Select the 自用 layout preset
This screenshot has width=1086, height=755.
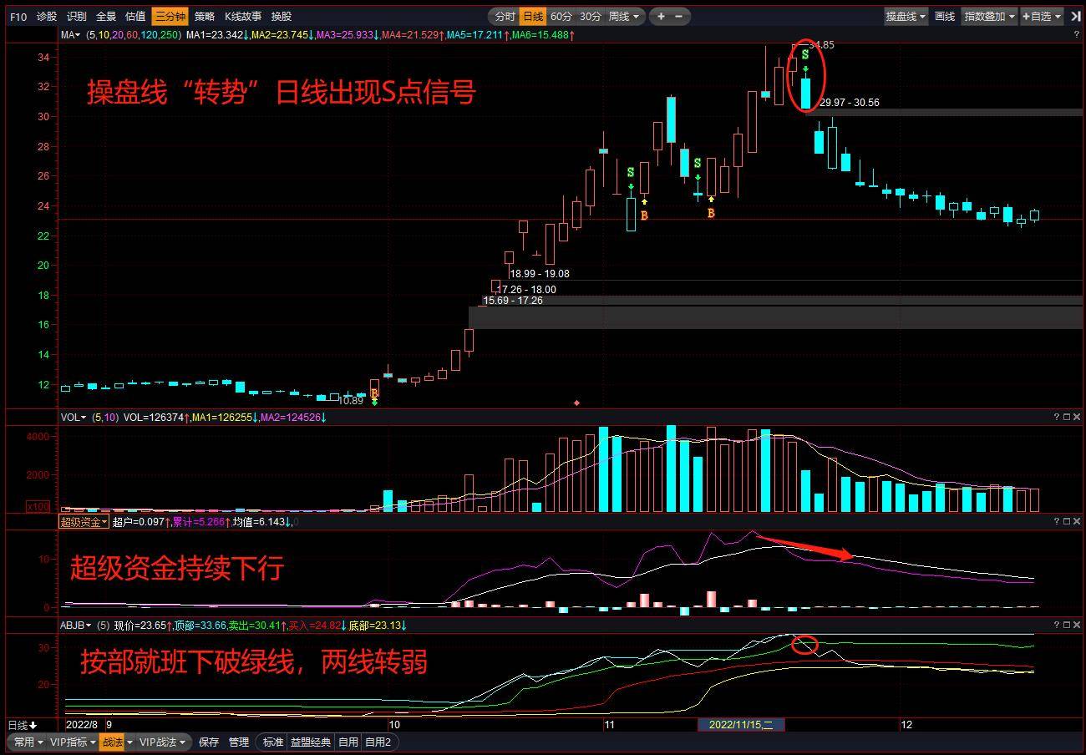(348, 742)
